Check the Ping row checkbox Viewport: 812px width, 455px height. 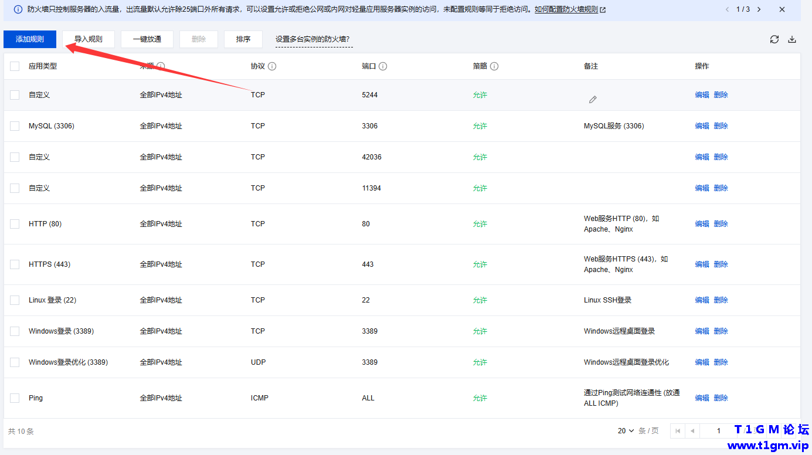click(15, 398)
